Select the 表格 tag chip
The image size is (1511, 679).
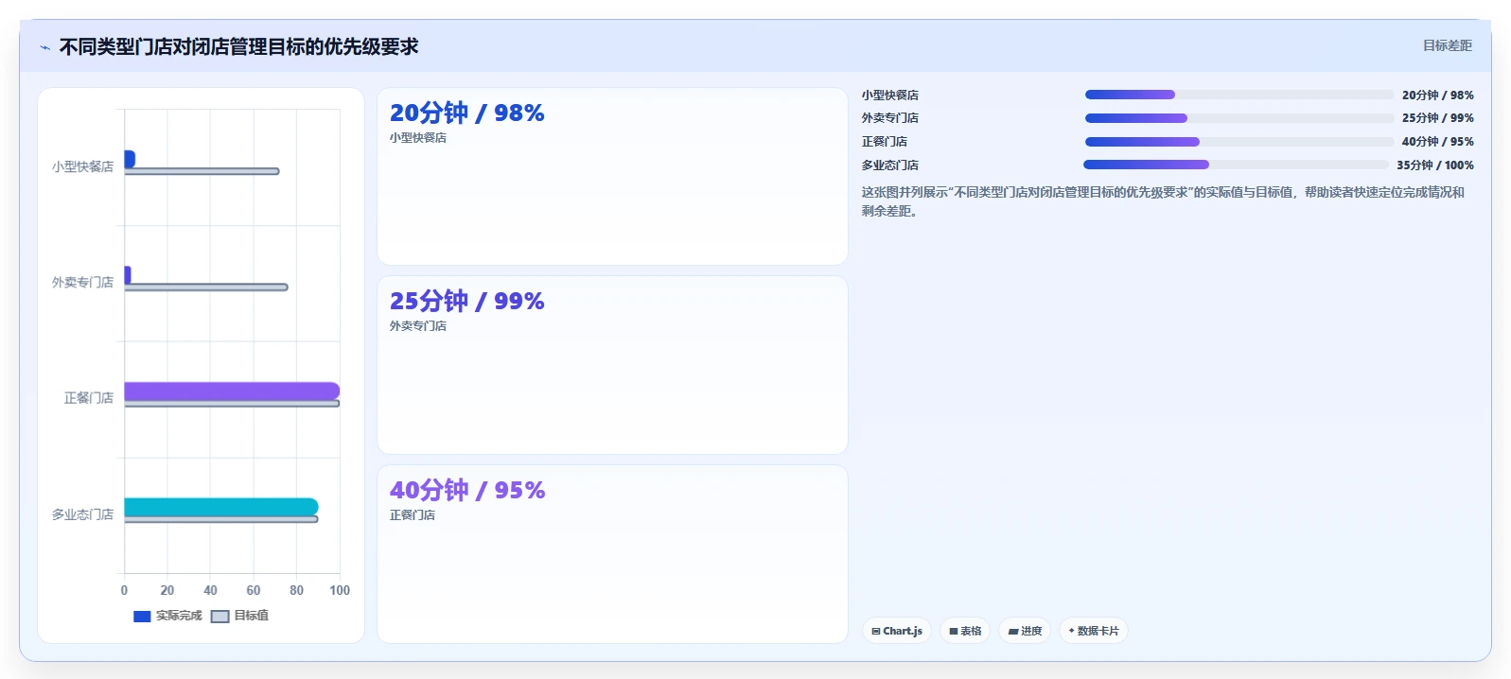[x=965, y=631]
